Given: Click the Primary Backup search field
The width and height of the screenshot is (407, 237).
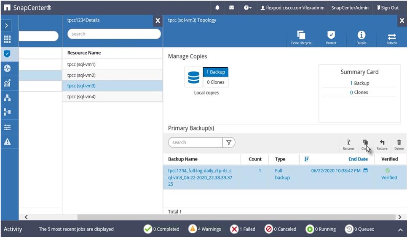Looking at the screenshot, I should (195, 142).
